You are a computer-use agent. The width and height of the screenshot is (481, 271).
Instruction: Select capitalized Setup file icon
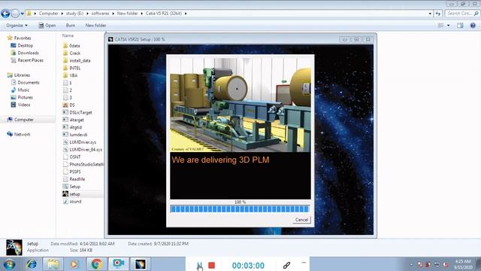tap(65, 187)
